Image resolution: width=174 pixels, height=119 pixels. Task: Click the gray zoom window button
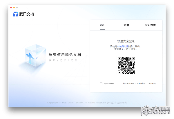tap(17, 8)
